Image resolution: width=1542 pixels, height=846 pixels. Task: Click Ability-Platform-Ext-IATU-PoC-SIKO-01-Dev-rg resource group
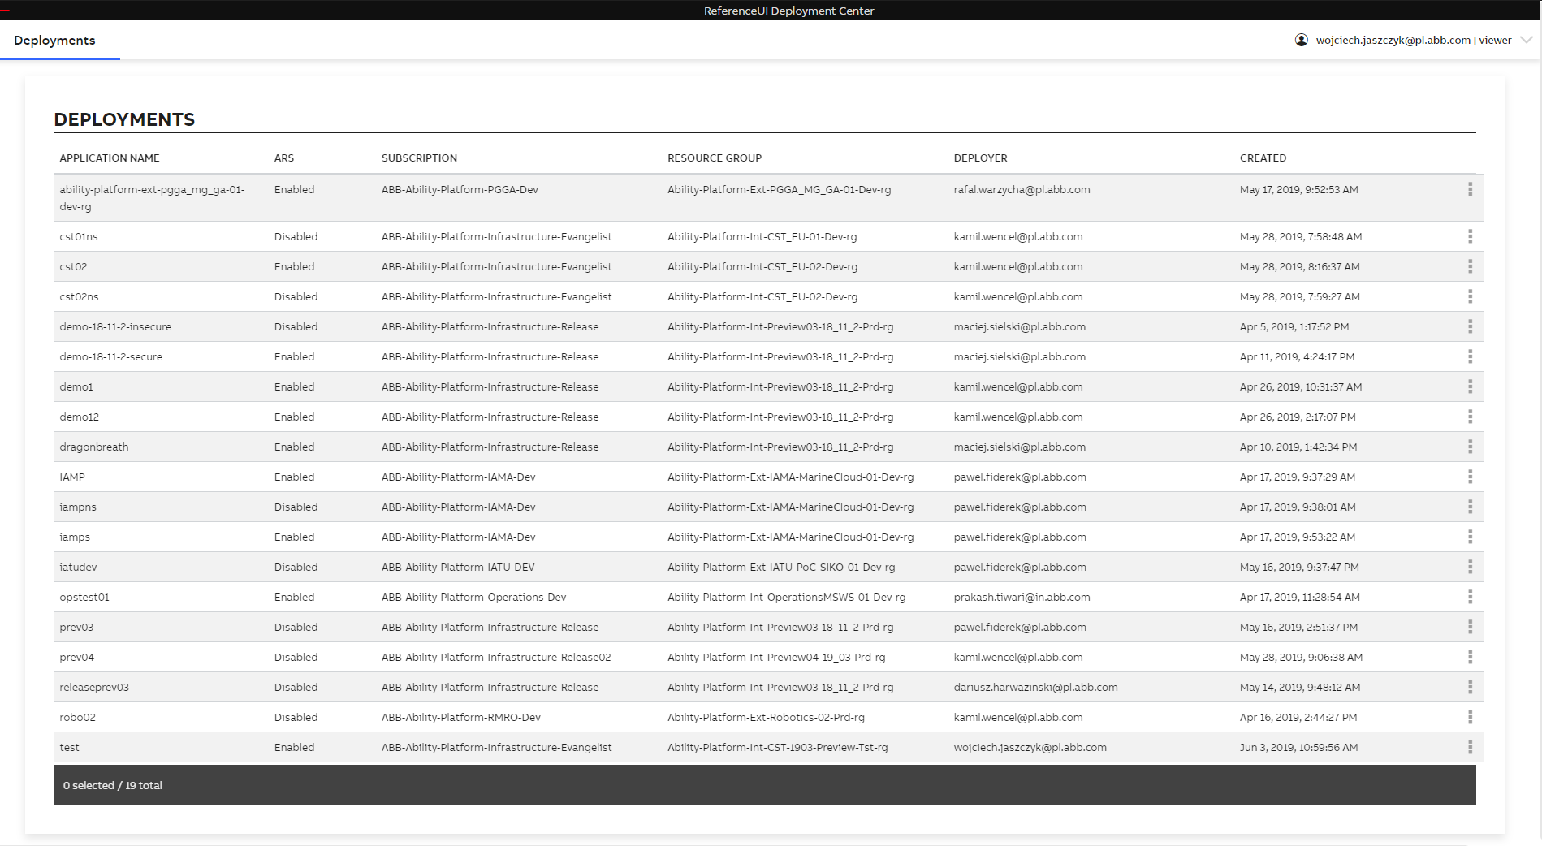pyautogui.click(x=781, y=567)
